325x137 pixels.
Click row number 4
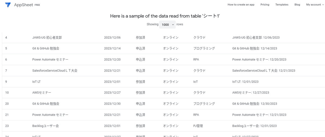[6, 38]
